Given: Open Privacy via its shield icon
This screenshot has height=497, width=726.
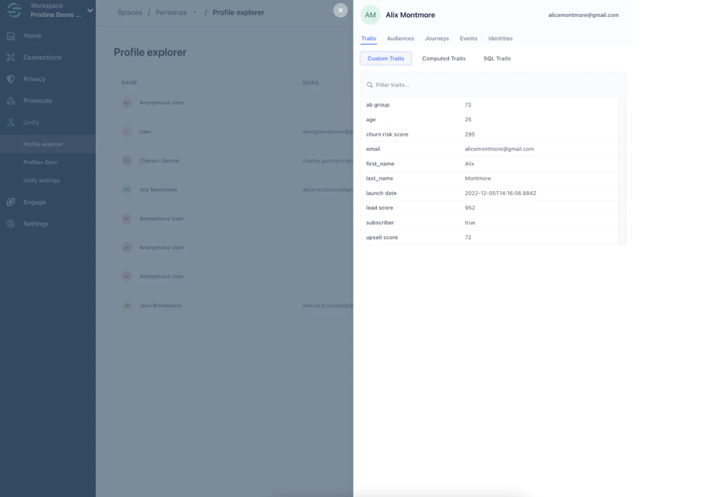Looking at the screenshot, I should click(10, 79).
